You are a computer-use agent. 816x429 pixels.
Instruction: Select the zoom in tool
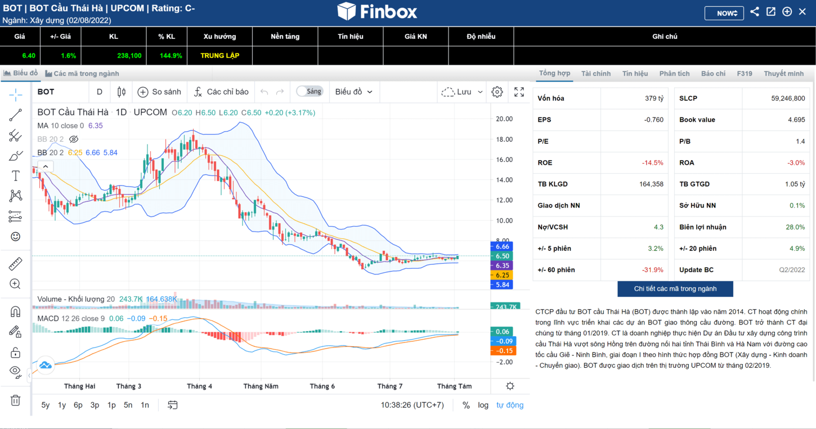click(15, 284)
